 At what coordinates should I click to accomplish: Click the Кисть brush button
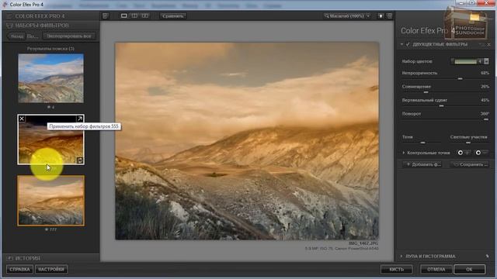pyautogui.click(x=397, y=270)
